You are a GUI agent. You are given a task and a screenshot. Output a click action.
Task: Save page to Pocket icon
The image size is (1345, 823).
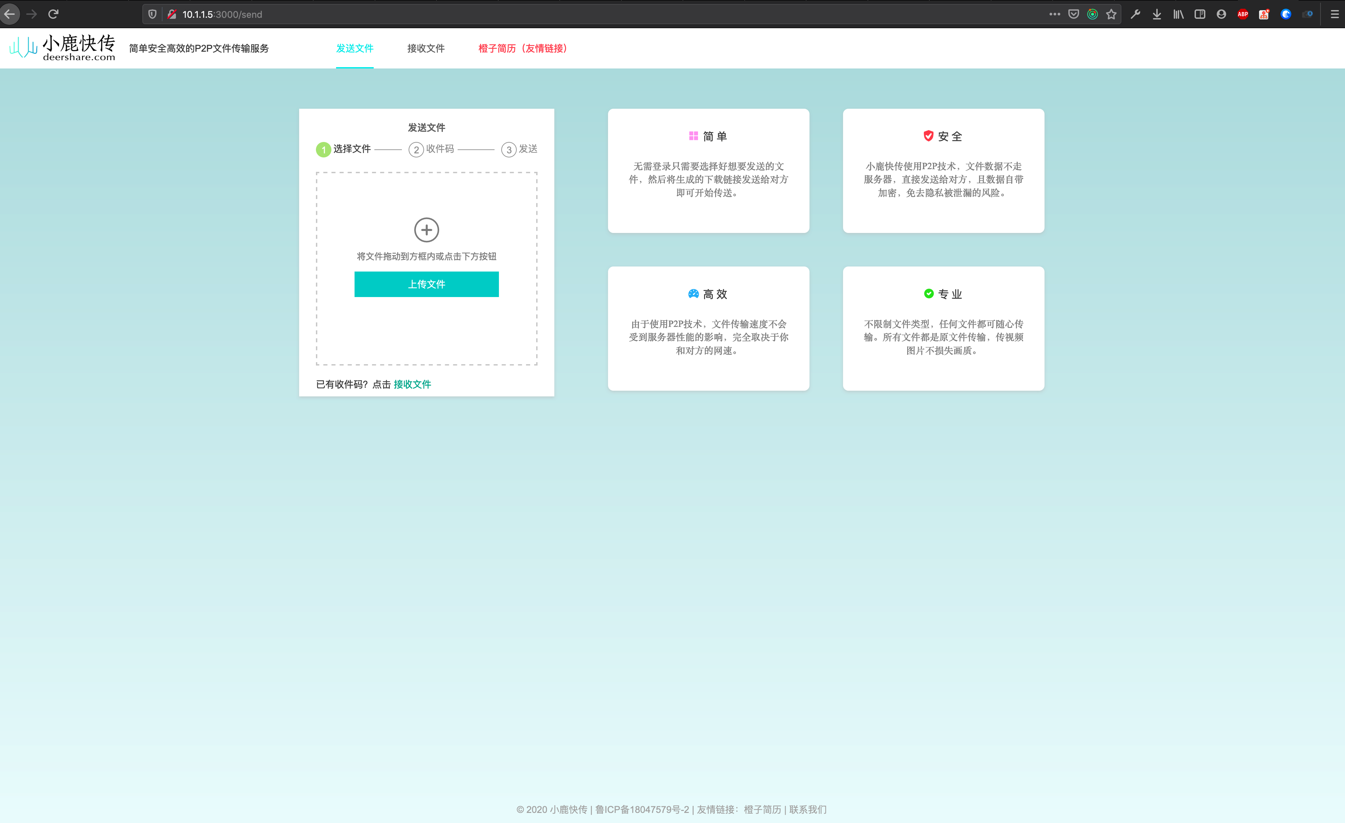tap(1073, 14)
